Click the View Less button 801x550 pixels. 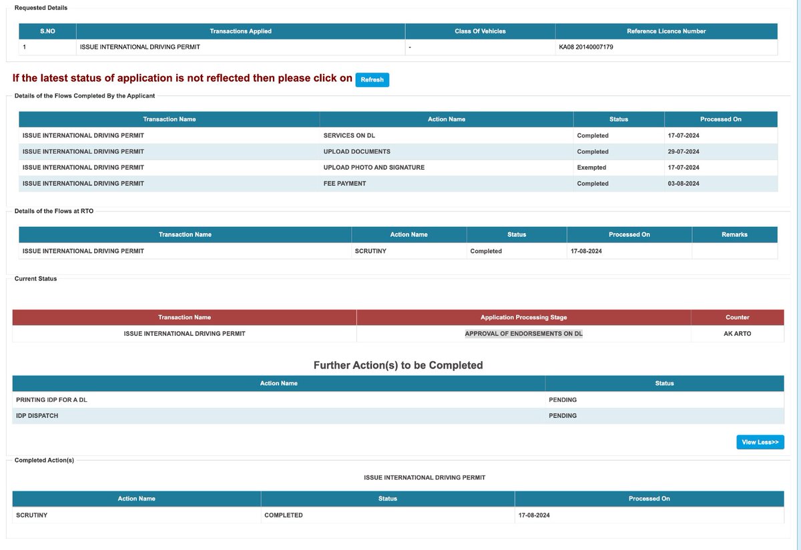tap(760, 442)
